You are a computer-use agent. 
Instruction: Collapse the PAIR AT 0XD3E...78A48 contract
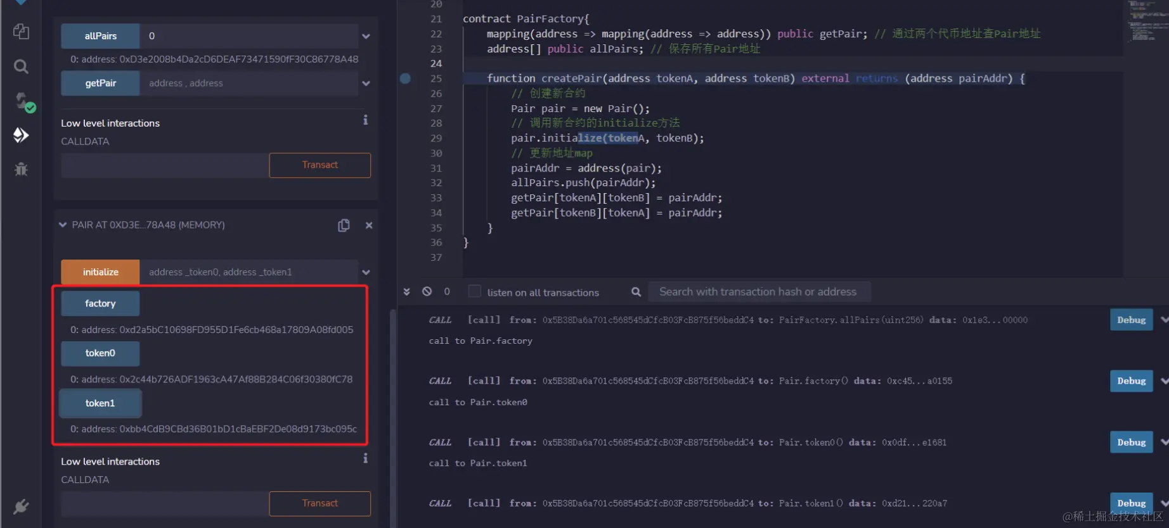[x=63, y=225]
